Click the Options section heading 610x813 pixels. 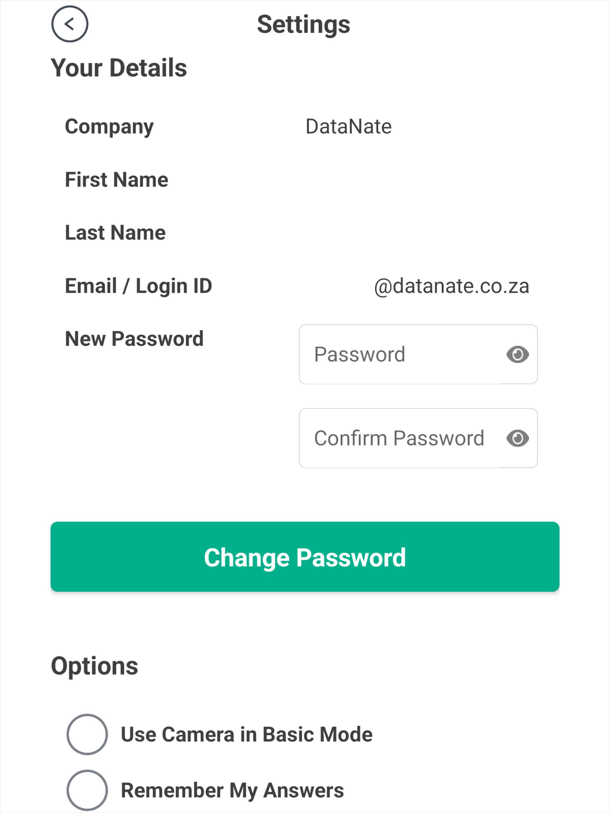[94, 666]
